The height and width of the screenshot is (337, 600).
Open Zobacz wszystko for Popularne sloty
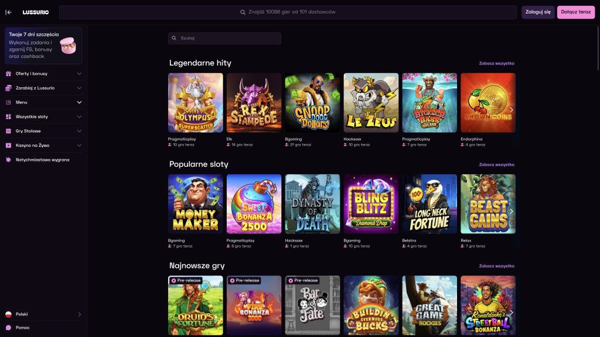click(x=497, y=164)
